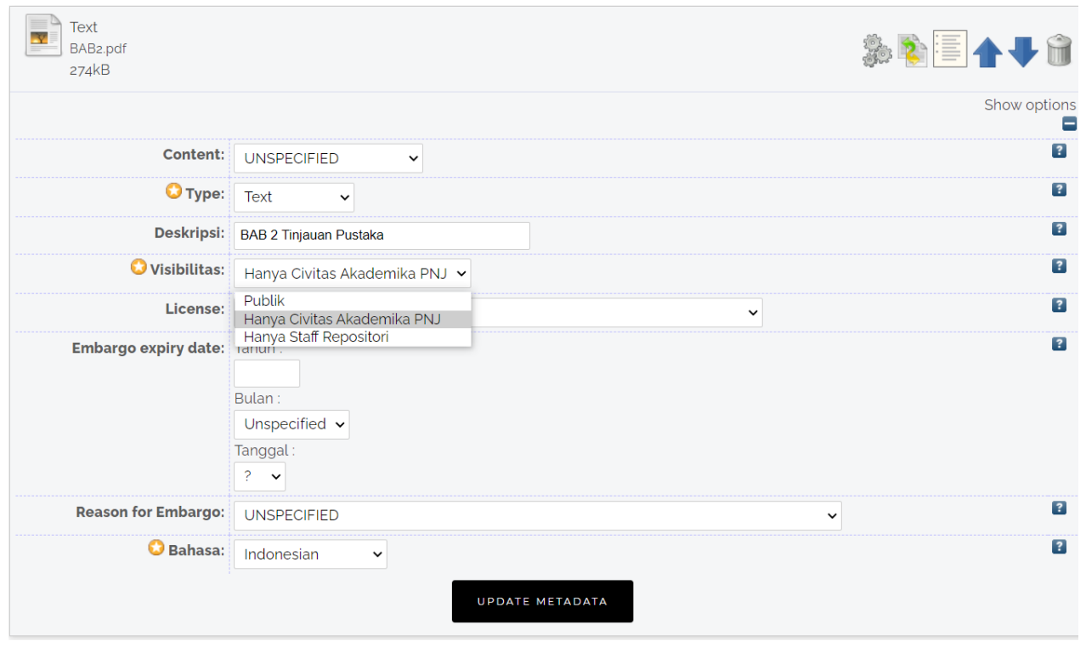Open the file metadata list icon
Image resolution: width=1086 pixels, height=647 pixels.
[x=949, y=48]
